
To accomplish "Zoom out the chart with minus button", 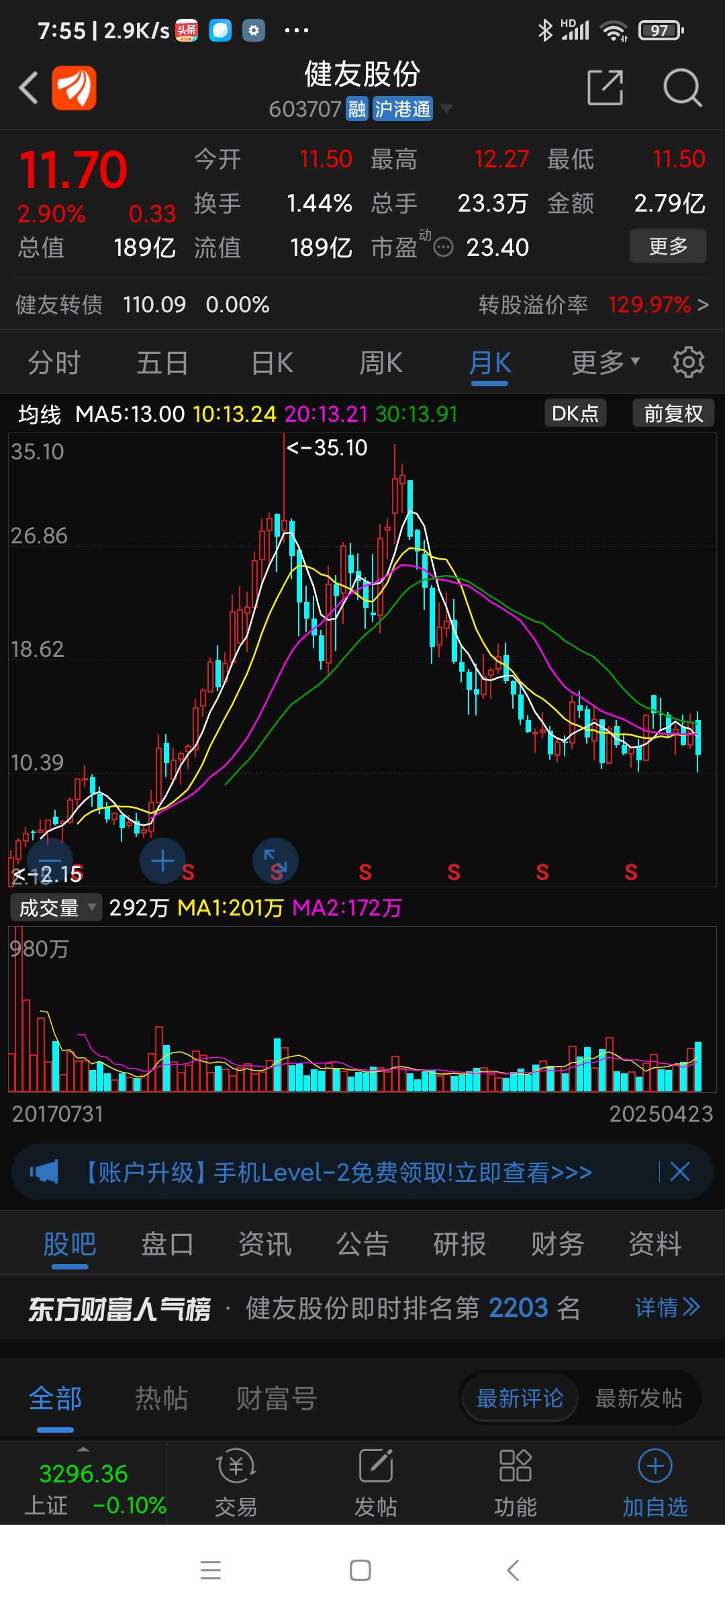I will (x=50, y=860).
